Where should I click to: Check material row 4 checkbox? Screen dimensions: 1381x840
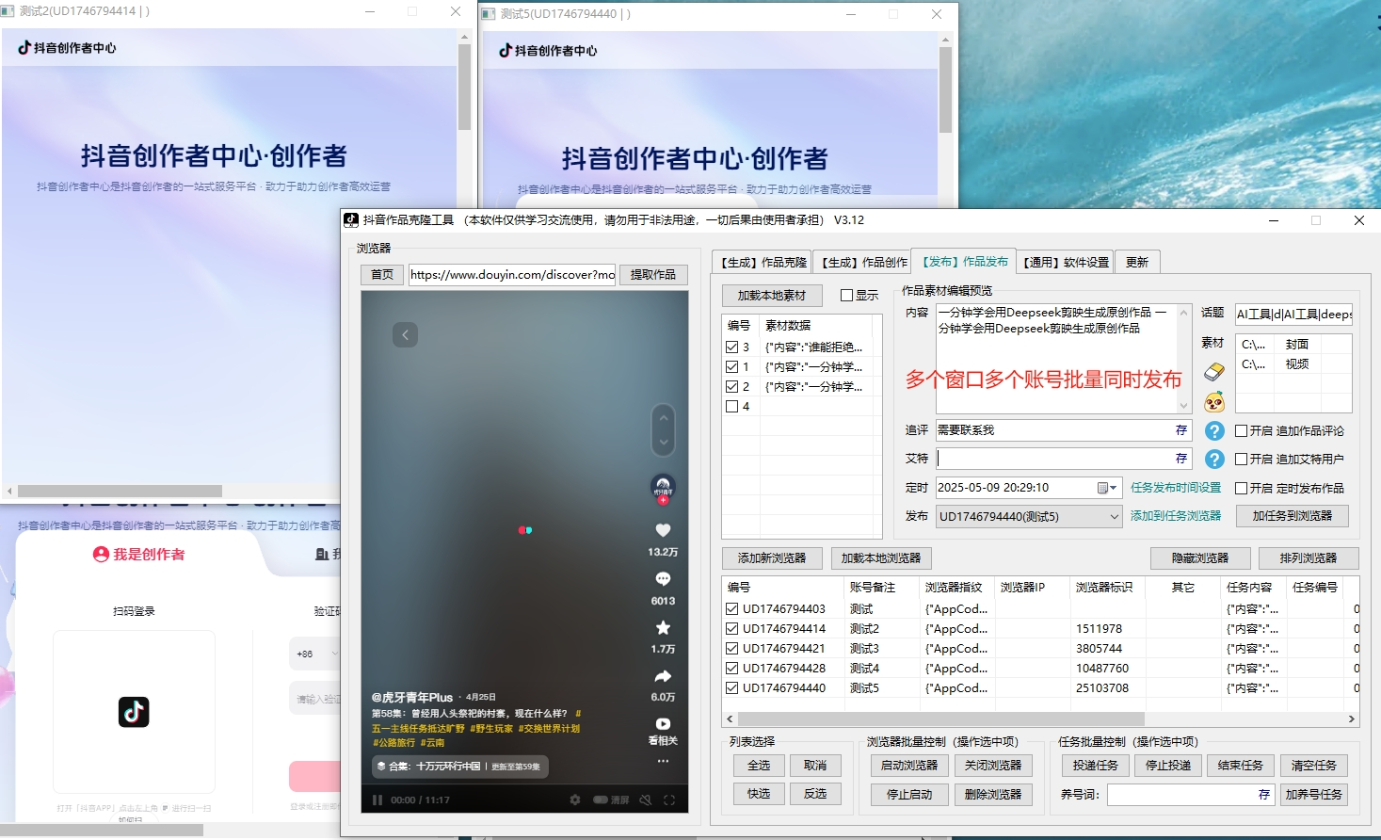(732, 406)
